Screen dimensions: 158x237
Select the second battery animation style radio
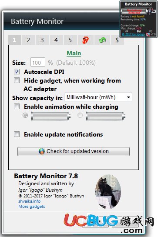click(80, 115)
